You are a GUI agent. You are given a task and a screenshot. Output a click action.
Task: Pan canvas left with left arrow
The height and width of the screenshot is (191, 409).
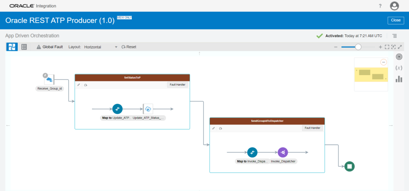(8, 125)
